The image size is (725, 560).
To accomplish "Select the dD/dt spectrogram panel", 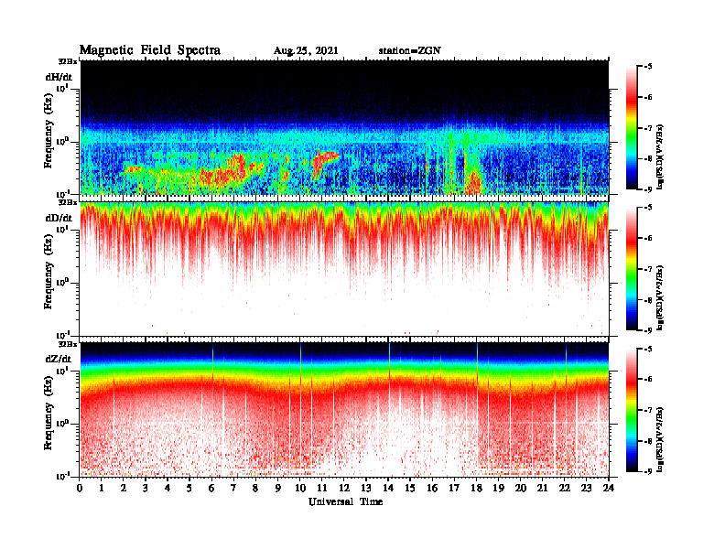I will point(344,269).
